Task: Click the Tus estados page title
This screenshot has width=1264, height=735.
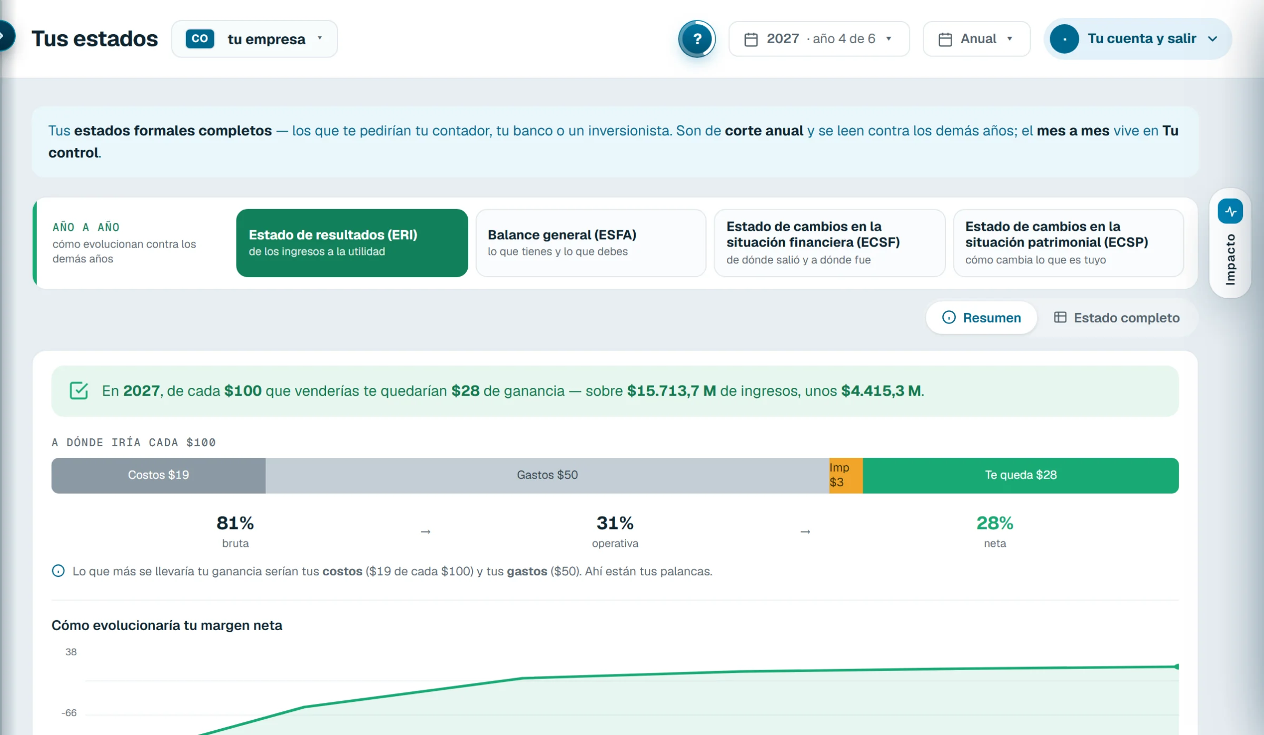Action: 95,39
